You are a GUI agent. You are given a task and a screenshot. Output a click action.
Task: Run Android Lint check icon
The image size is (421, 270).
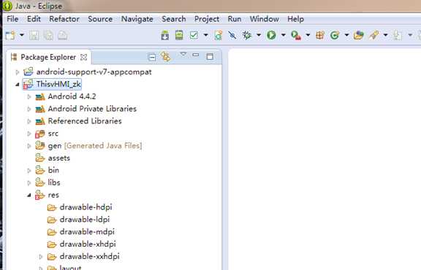click(194, 35)
